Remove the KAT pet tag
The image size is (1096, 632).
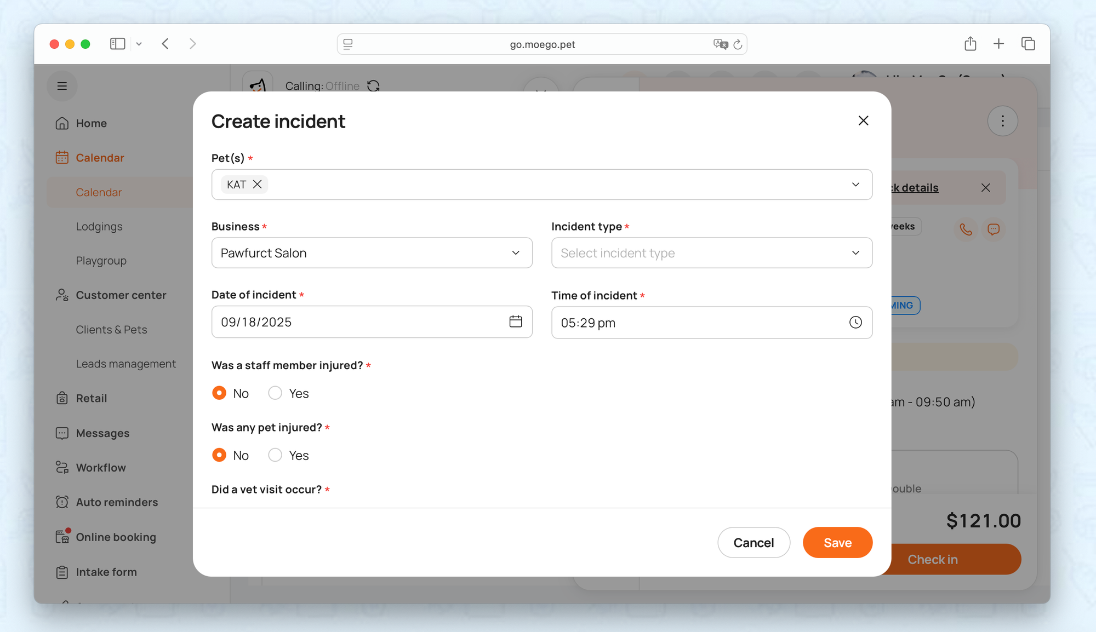coord(257,185)
